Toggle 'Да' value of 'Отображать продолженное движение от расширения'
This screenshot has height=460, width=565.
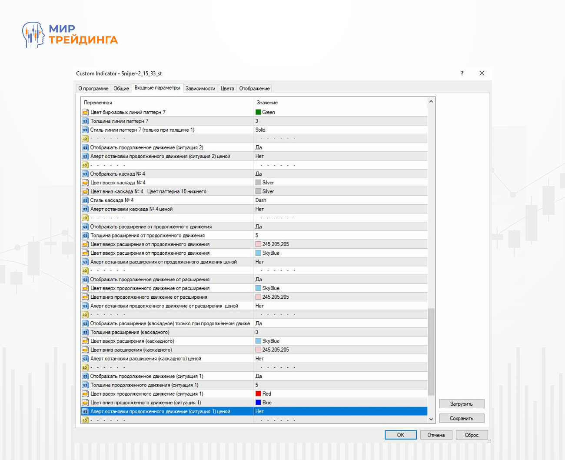pyautogui.click(x=259, y=280)
